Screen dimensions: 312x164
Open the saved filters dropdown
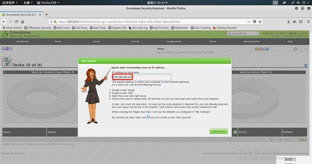pyautogui.click(x=303, y=49)
